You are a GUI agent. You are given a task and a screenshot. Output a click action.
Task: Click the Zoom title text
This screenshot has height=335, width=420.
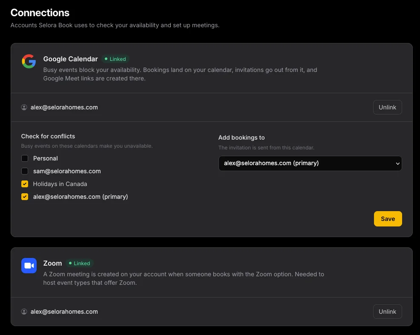click(x=52, y=263)
